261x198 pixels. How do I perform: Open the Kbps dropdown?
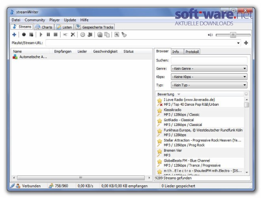coord(209,77)
